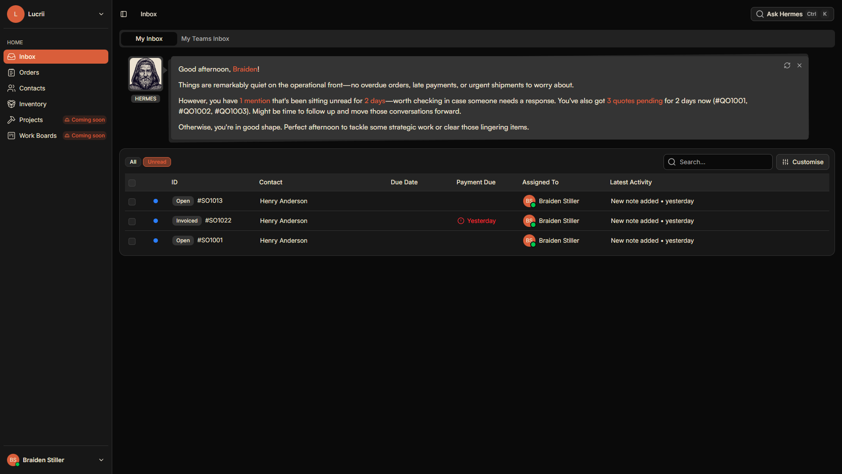Select the checkbox beside order #SO1022

point(132,222)
